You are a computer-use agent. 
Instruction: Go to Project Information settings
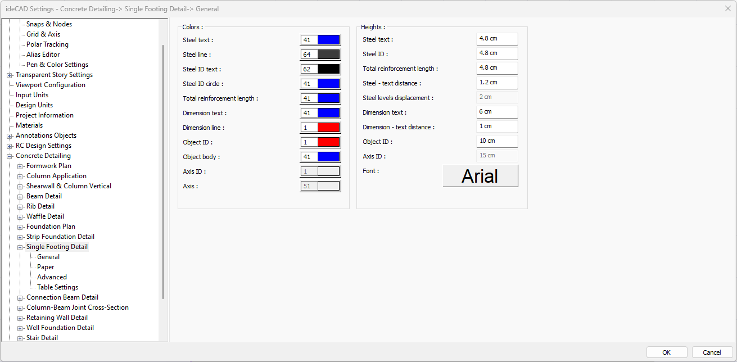44,115
